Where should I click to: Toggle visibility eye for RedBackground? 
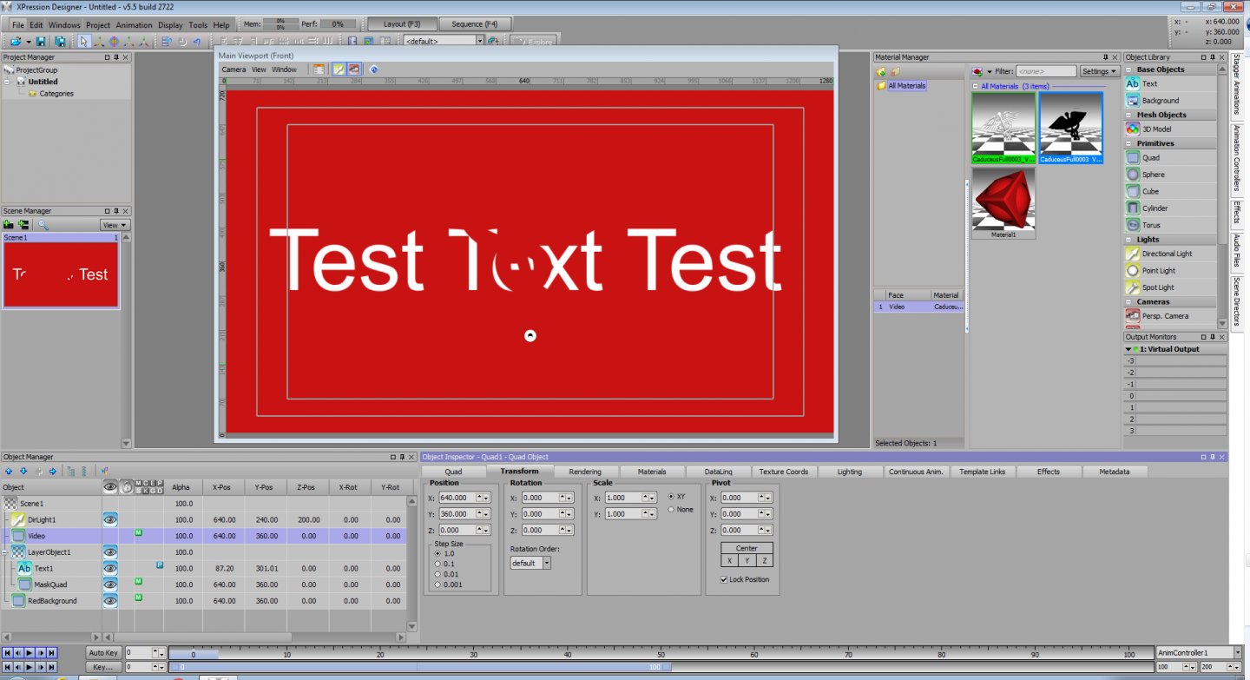point(110,600)
